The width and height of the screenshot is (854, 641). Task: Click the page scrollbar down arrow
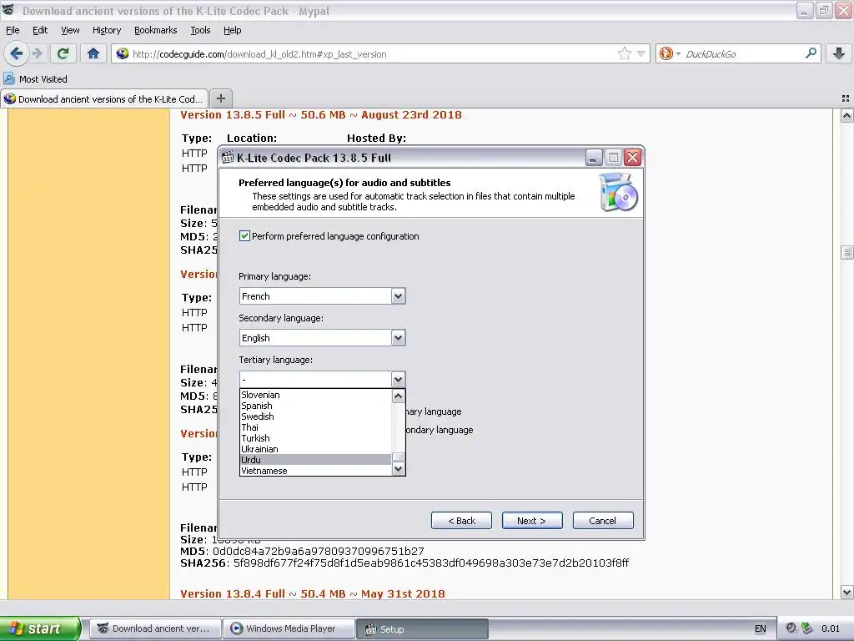pos(846,592)
